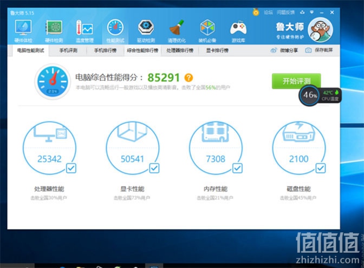Image resolution: width=364 pixels, height=268 pixels.
Task: Click the 微博分享 share button
Action: pos(284,50)
